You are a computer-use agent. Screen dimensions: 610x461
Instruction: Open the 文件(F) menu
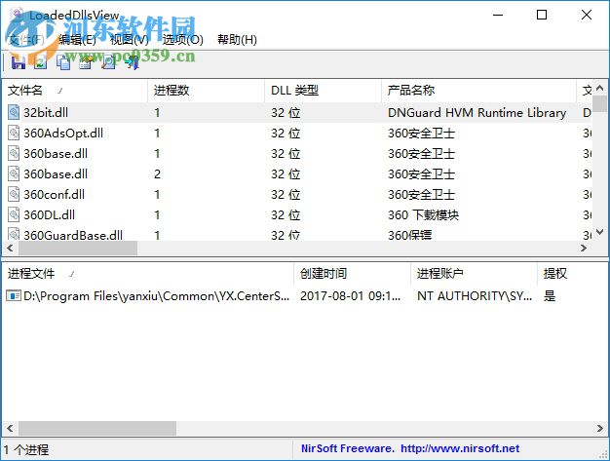[26, 39]
